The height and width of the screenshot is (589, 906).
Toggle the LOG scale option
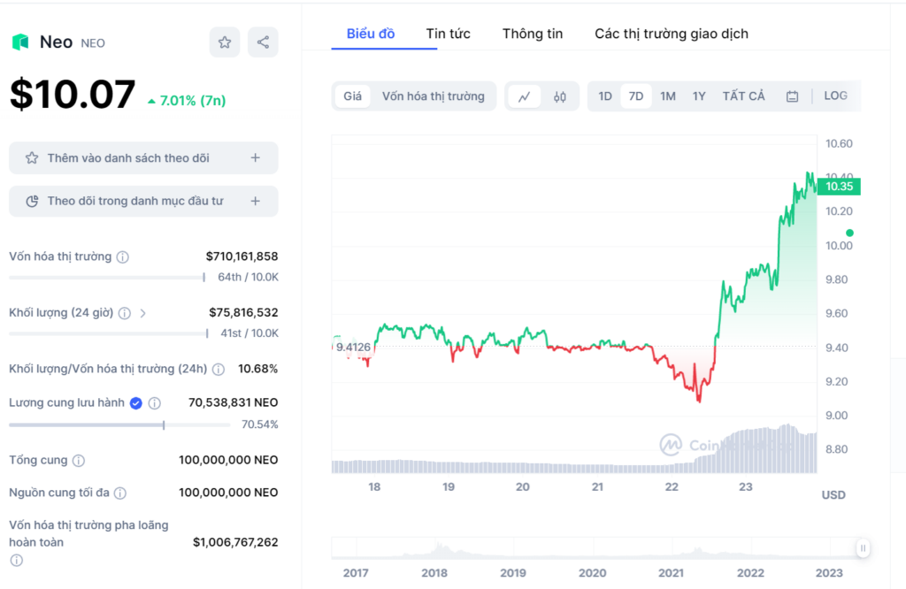(835, 96)
